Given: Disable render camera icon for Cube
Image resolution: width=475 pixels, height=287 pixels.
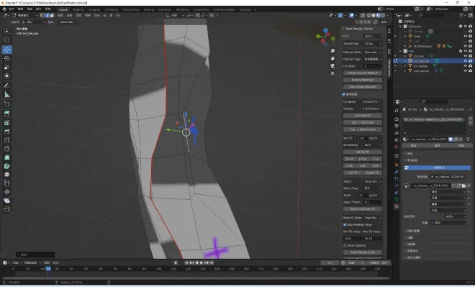Looking at the screenshot, I should pyautogui.click(x=471, y=36).
